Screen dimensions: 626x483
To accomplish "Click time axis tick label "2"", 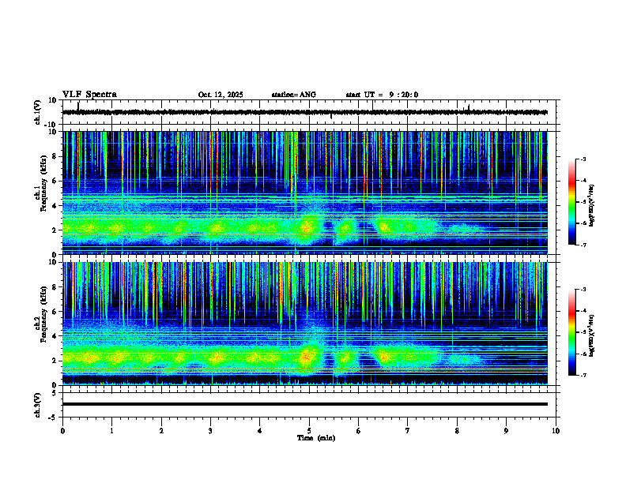I will 161,431.
